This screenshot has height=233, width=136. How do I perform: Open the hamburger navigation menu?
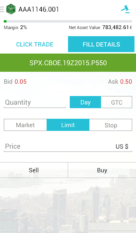coord(2,9)
